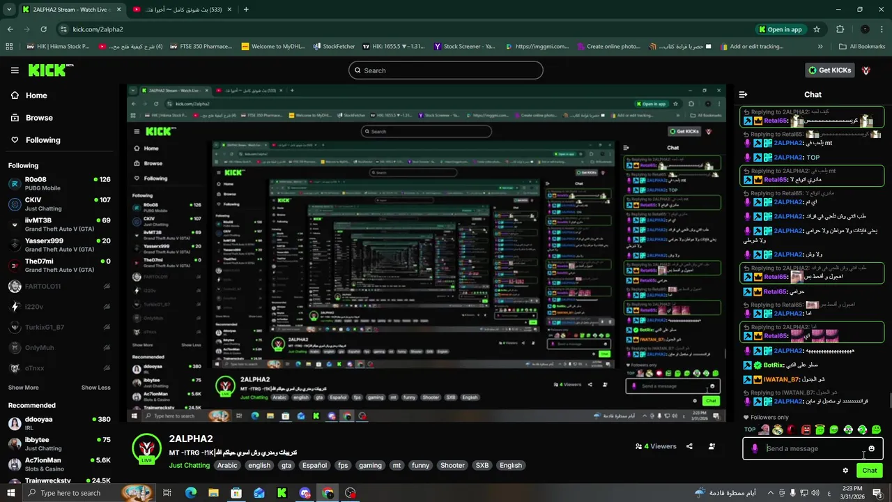
Task: Select the gta stream tag
Action: coord(286,465)
